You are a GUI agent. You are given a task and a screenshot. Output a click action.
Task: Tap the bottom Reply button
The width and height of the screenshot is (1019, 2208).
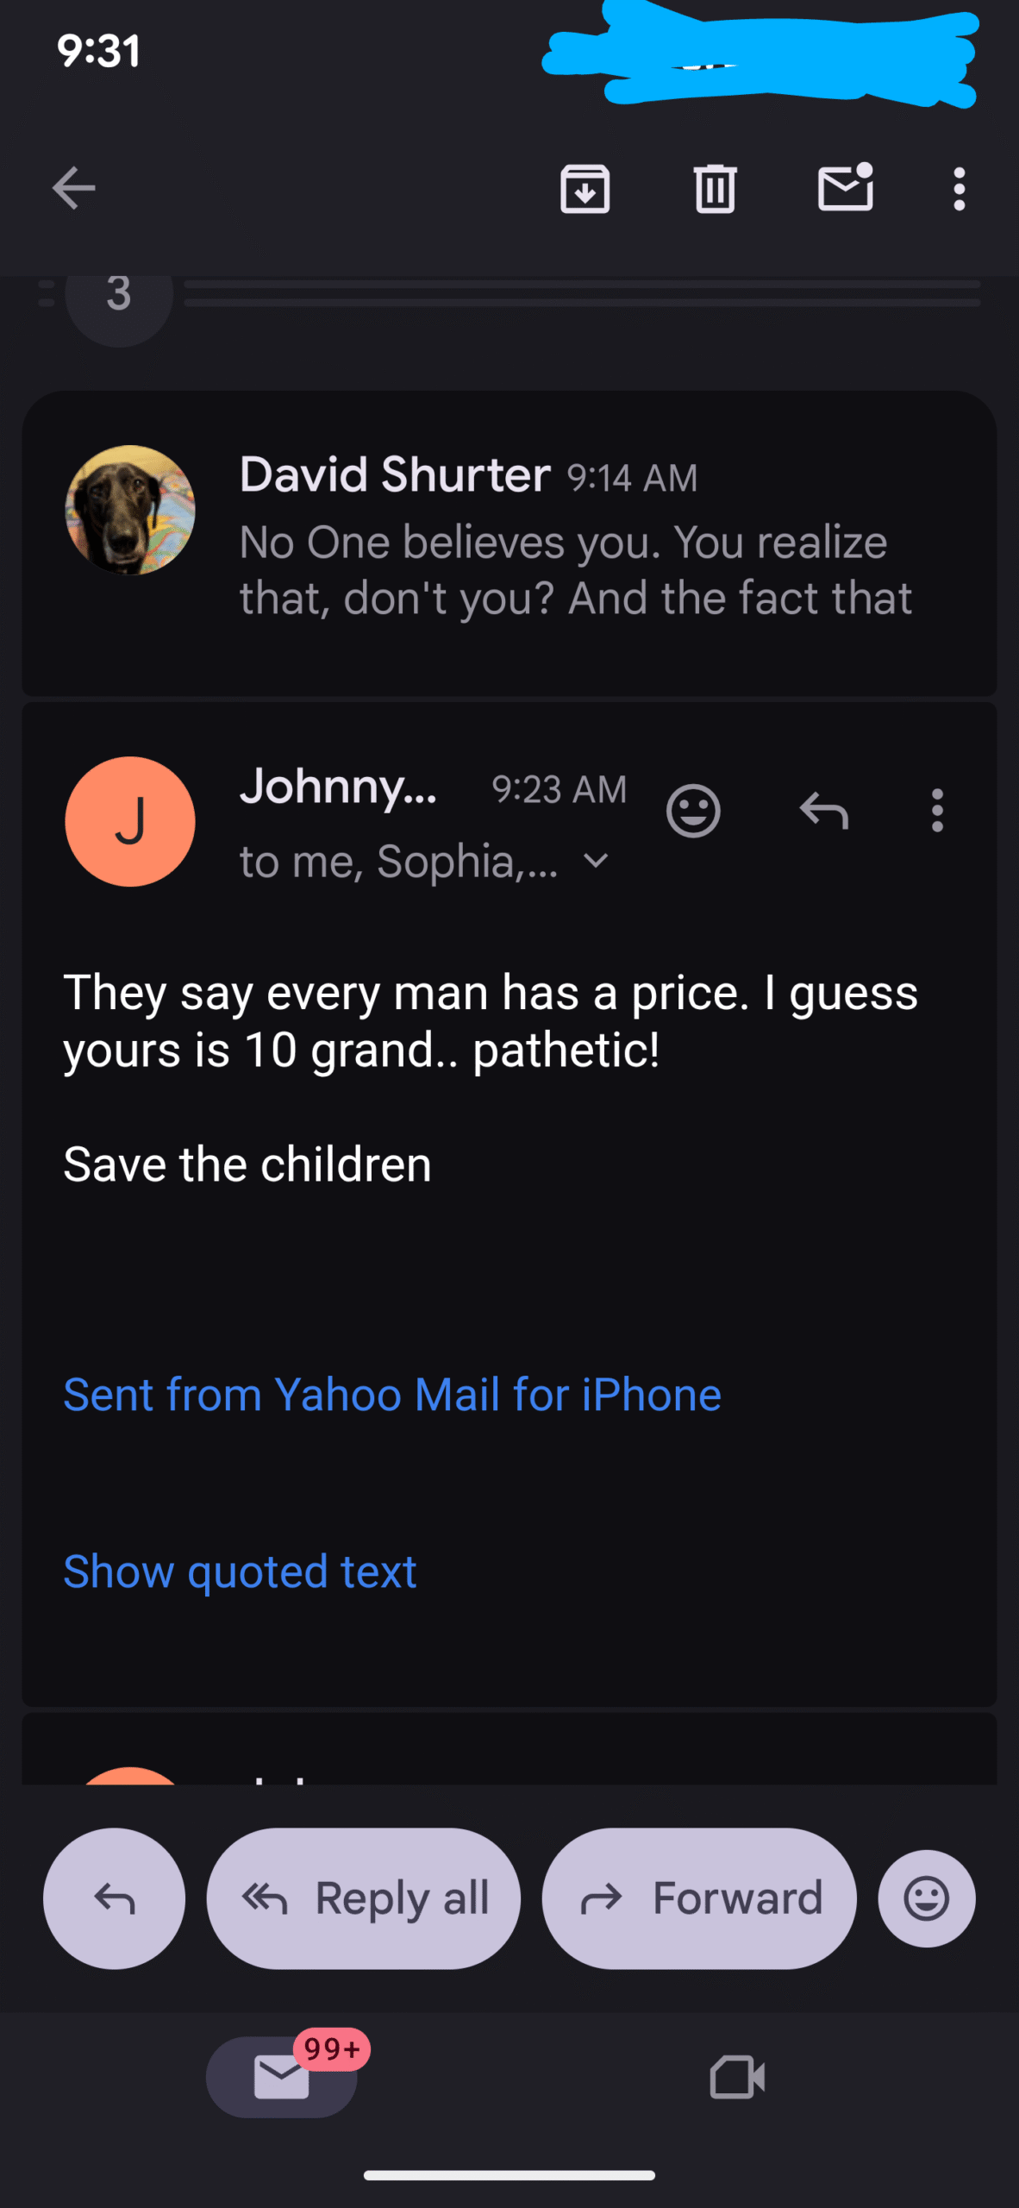click(115, 1898)
